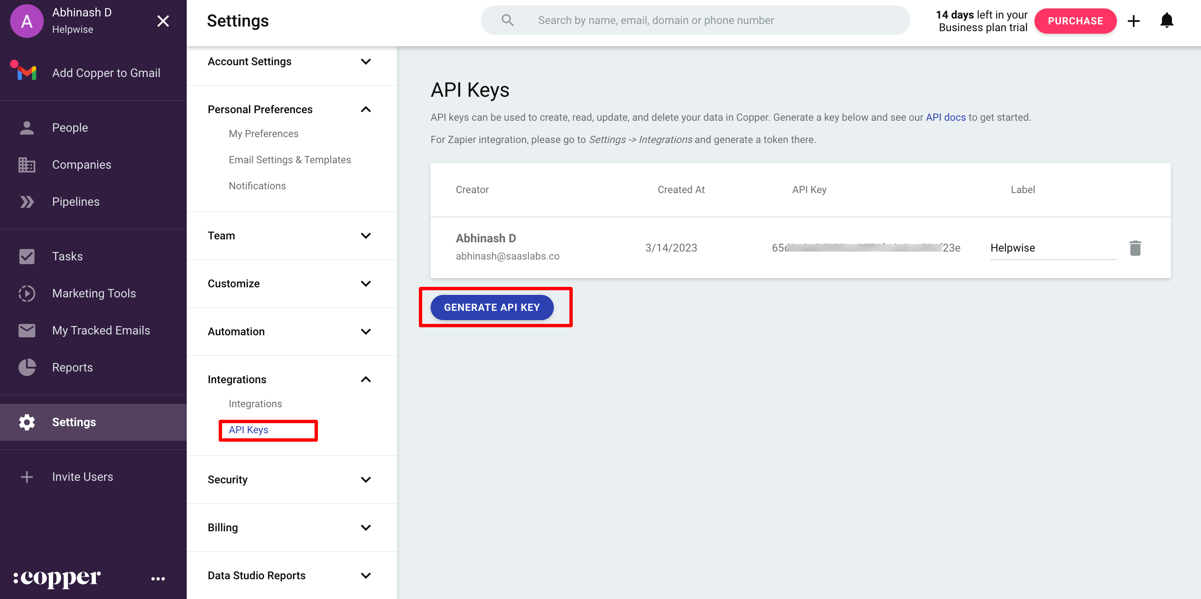Open notifications bell icon
Image resolution: width=1201 pixels, height=599 pixels.
(1167, 20)
